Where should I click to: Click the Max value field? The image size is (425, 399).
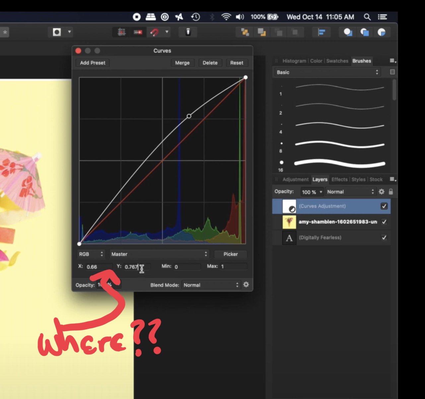tap(234, 267)
